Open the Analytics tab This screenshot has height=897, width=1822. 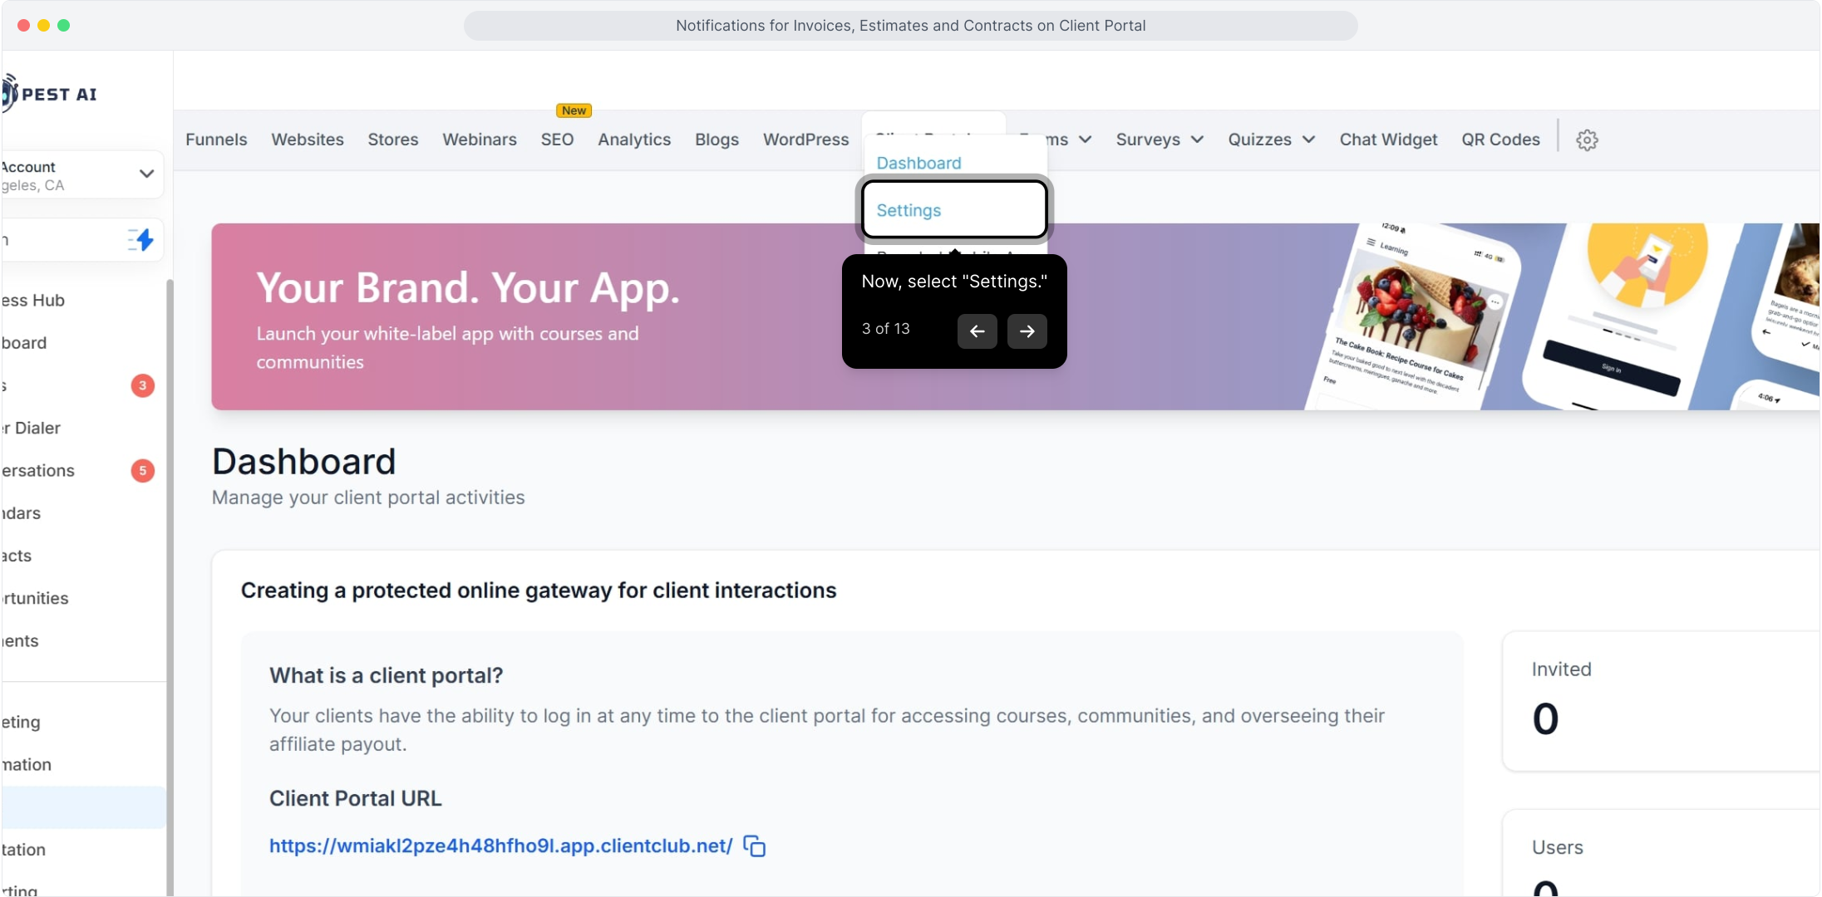[634, 140]
